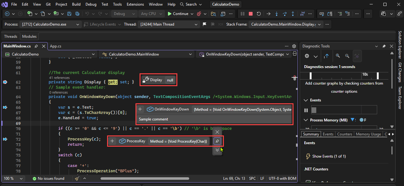Image resolution: width=404 pixels, height=186 pixels.
Task: Switch to the Modules tab
Action: coord(29,37)
